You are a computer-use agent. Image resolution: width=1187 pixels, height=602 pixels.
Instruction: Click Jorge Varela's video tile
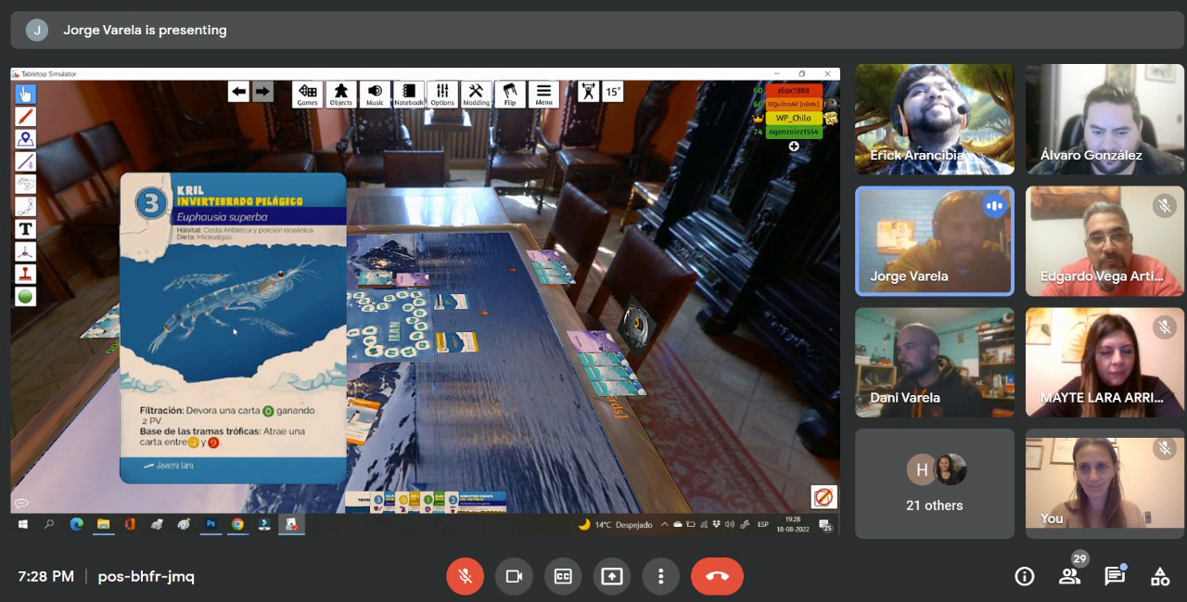pos(935,241)
